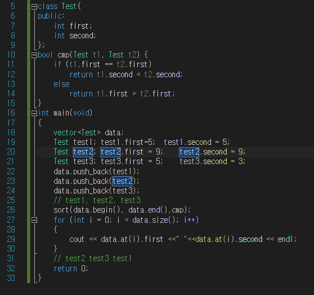Click the 'else' keyword
The height and width of the screenshot is (295, 314).
click(x=61, y=84)
